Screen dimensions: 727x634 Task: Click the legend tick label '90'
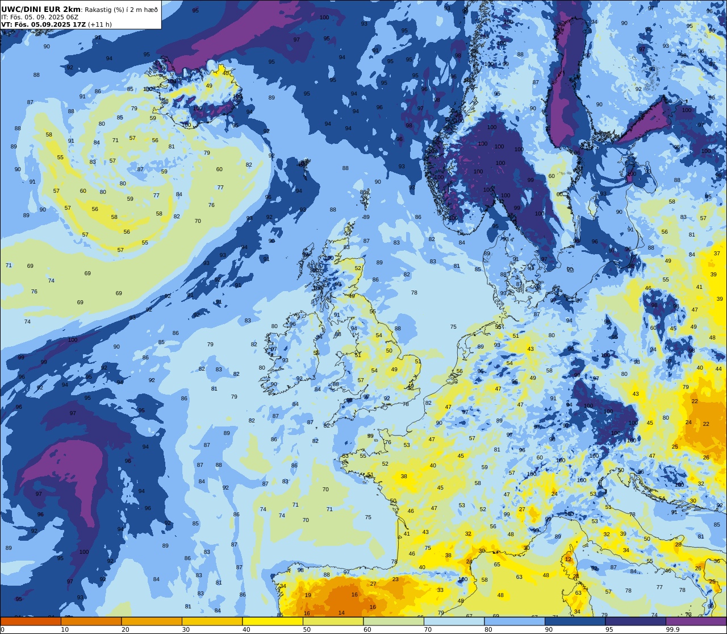pos(549,629)
